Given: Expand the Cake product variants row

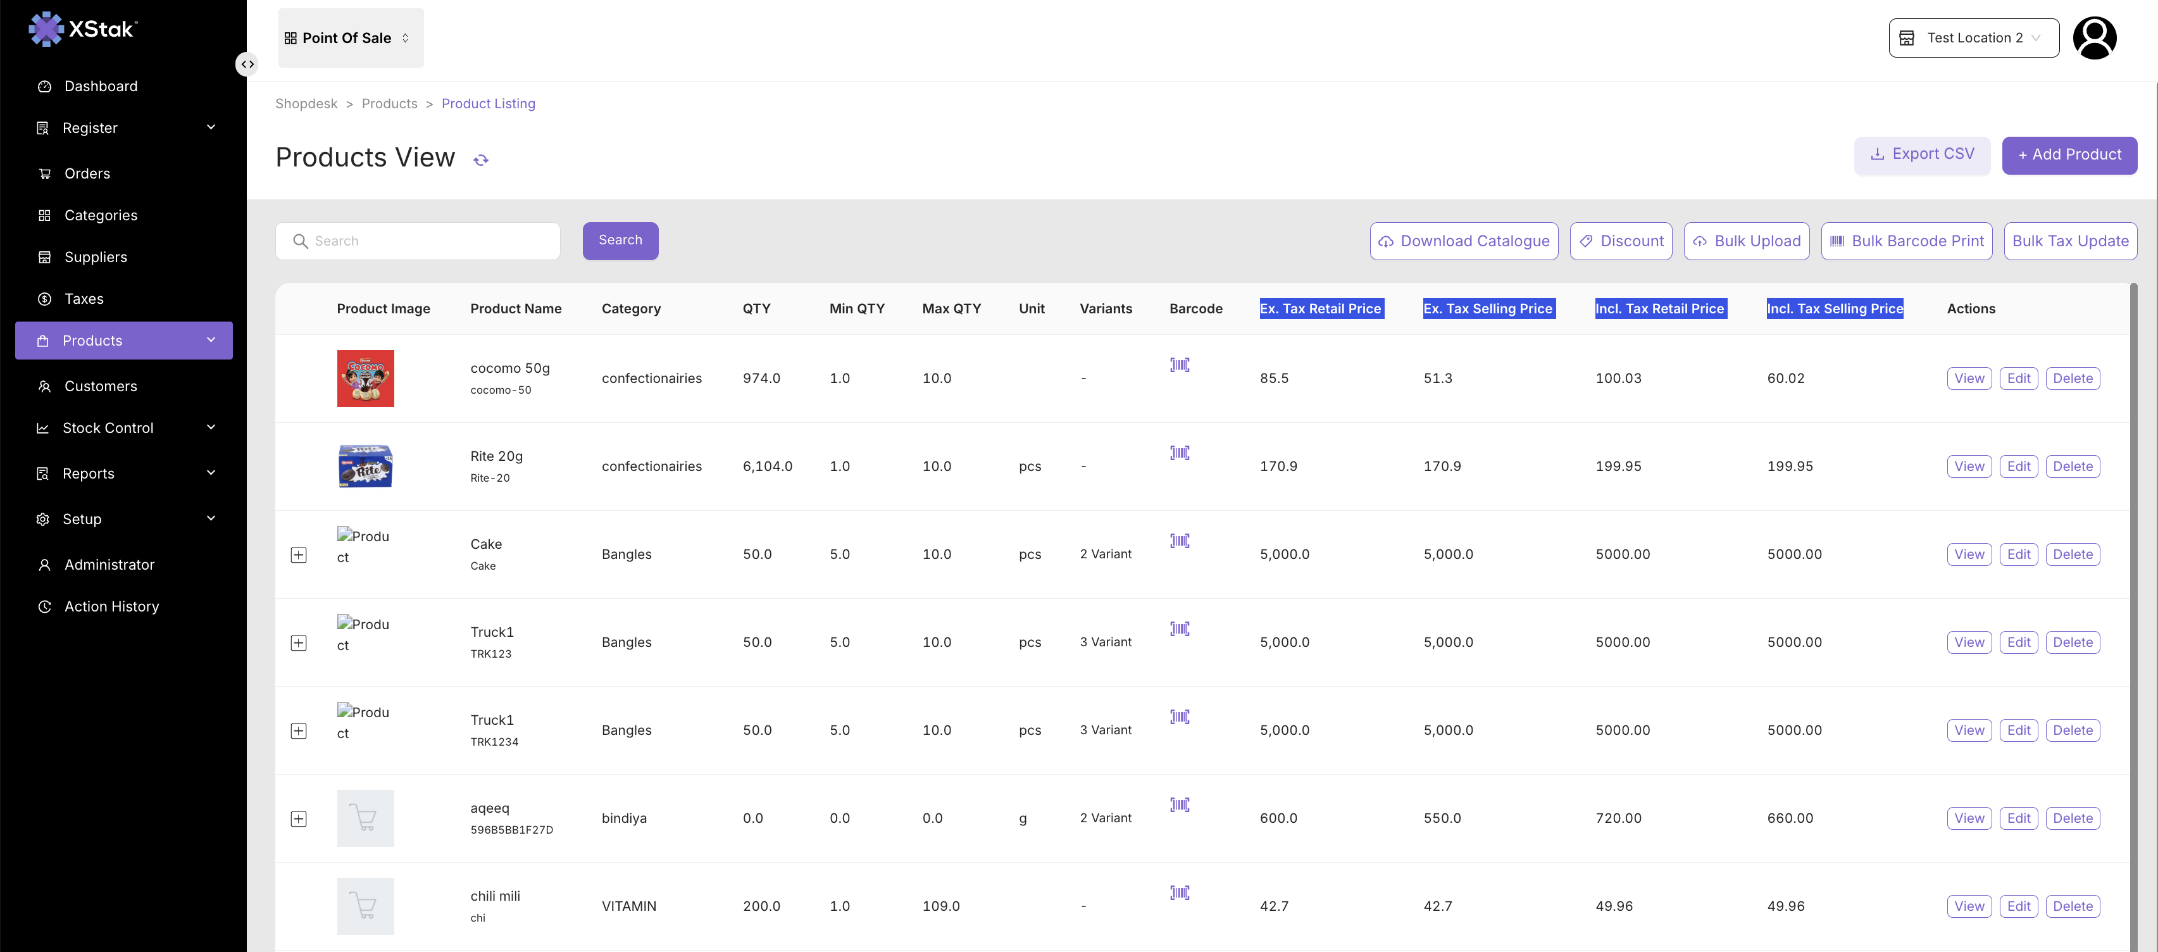Looking at the screenshot, I should pyautogui.click(x=299, y=554).
